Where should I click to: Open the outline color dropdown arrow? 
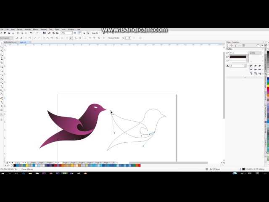click(248, 57)
